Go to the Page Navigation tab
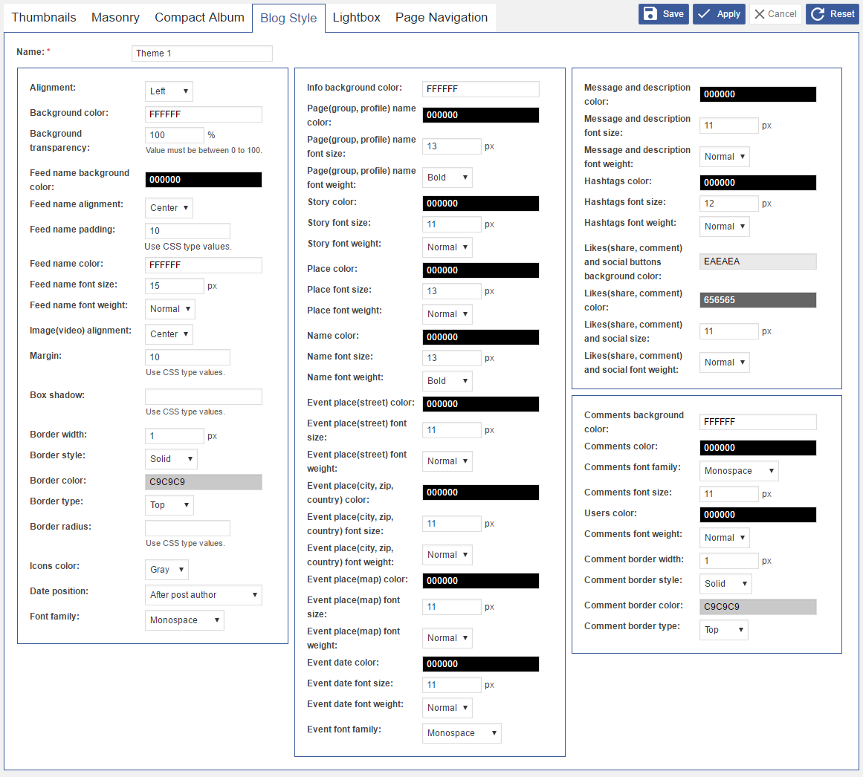 click(442, 17)
